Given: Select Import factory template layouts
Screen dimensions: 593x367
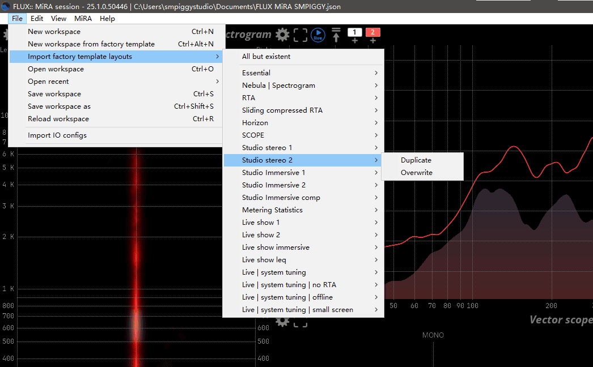Looking at the screenshot, I should (x=115, y=57).
